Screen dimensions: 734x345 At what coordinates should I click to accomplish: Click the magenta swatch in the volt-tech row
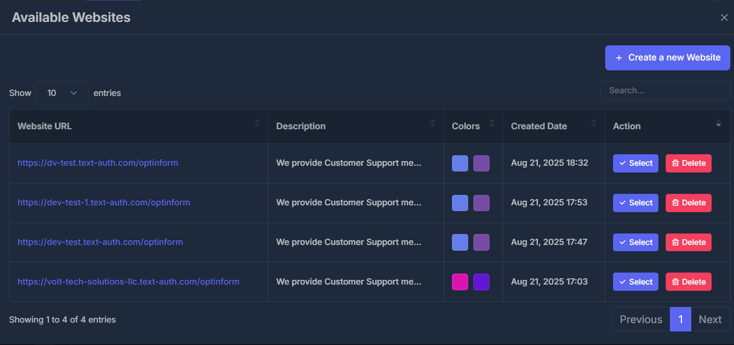[x=460, y=282]
